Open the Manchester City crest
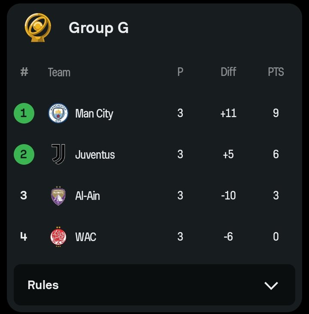The width and height of the screenshot is (309, 314). click(x=58, y=113)
